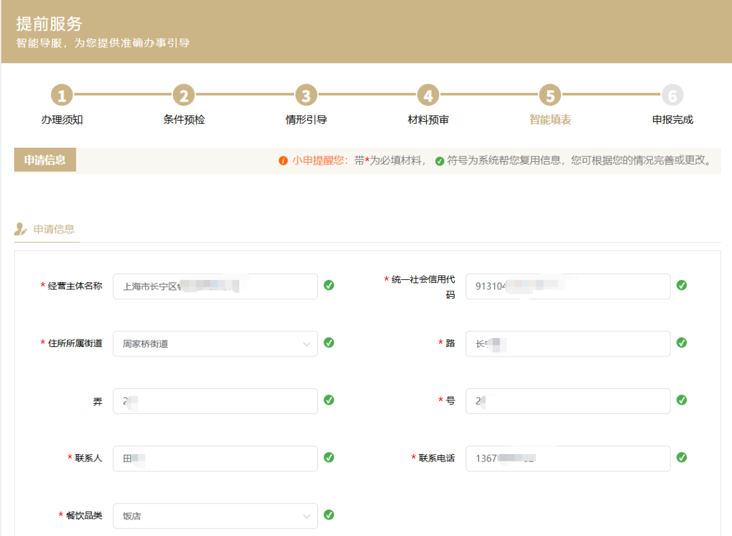Click step 2 circle 条件预检

click(184, 96)
